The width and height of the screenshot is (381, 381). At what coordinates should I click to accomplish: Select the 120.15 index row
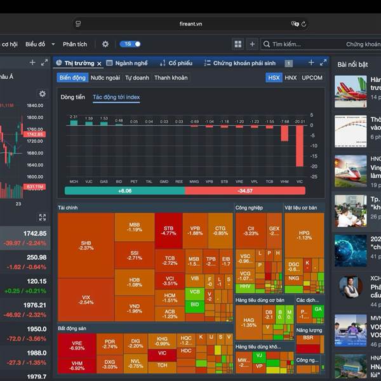25,286
